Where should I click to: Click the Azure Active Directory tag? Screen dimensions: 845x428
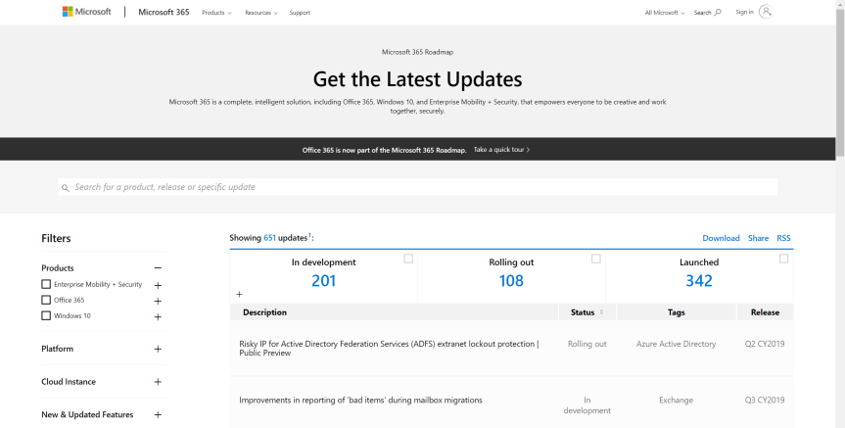tap(676, 344)
